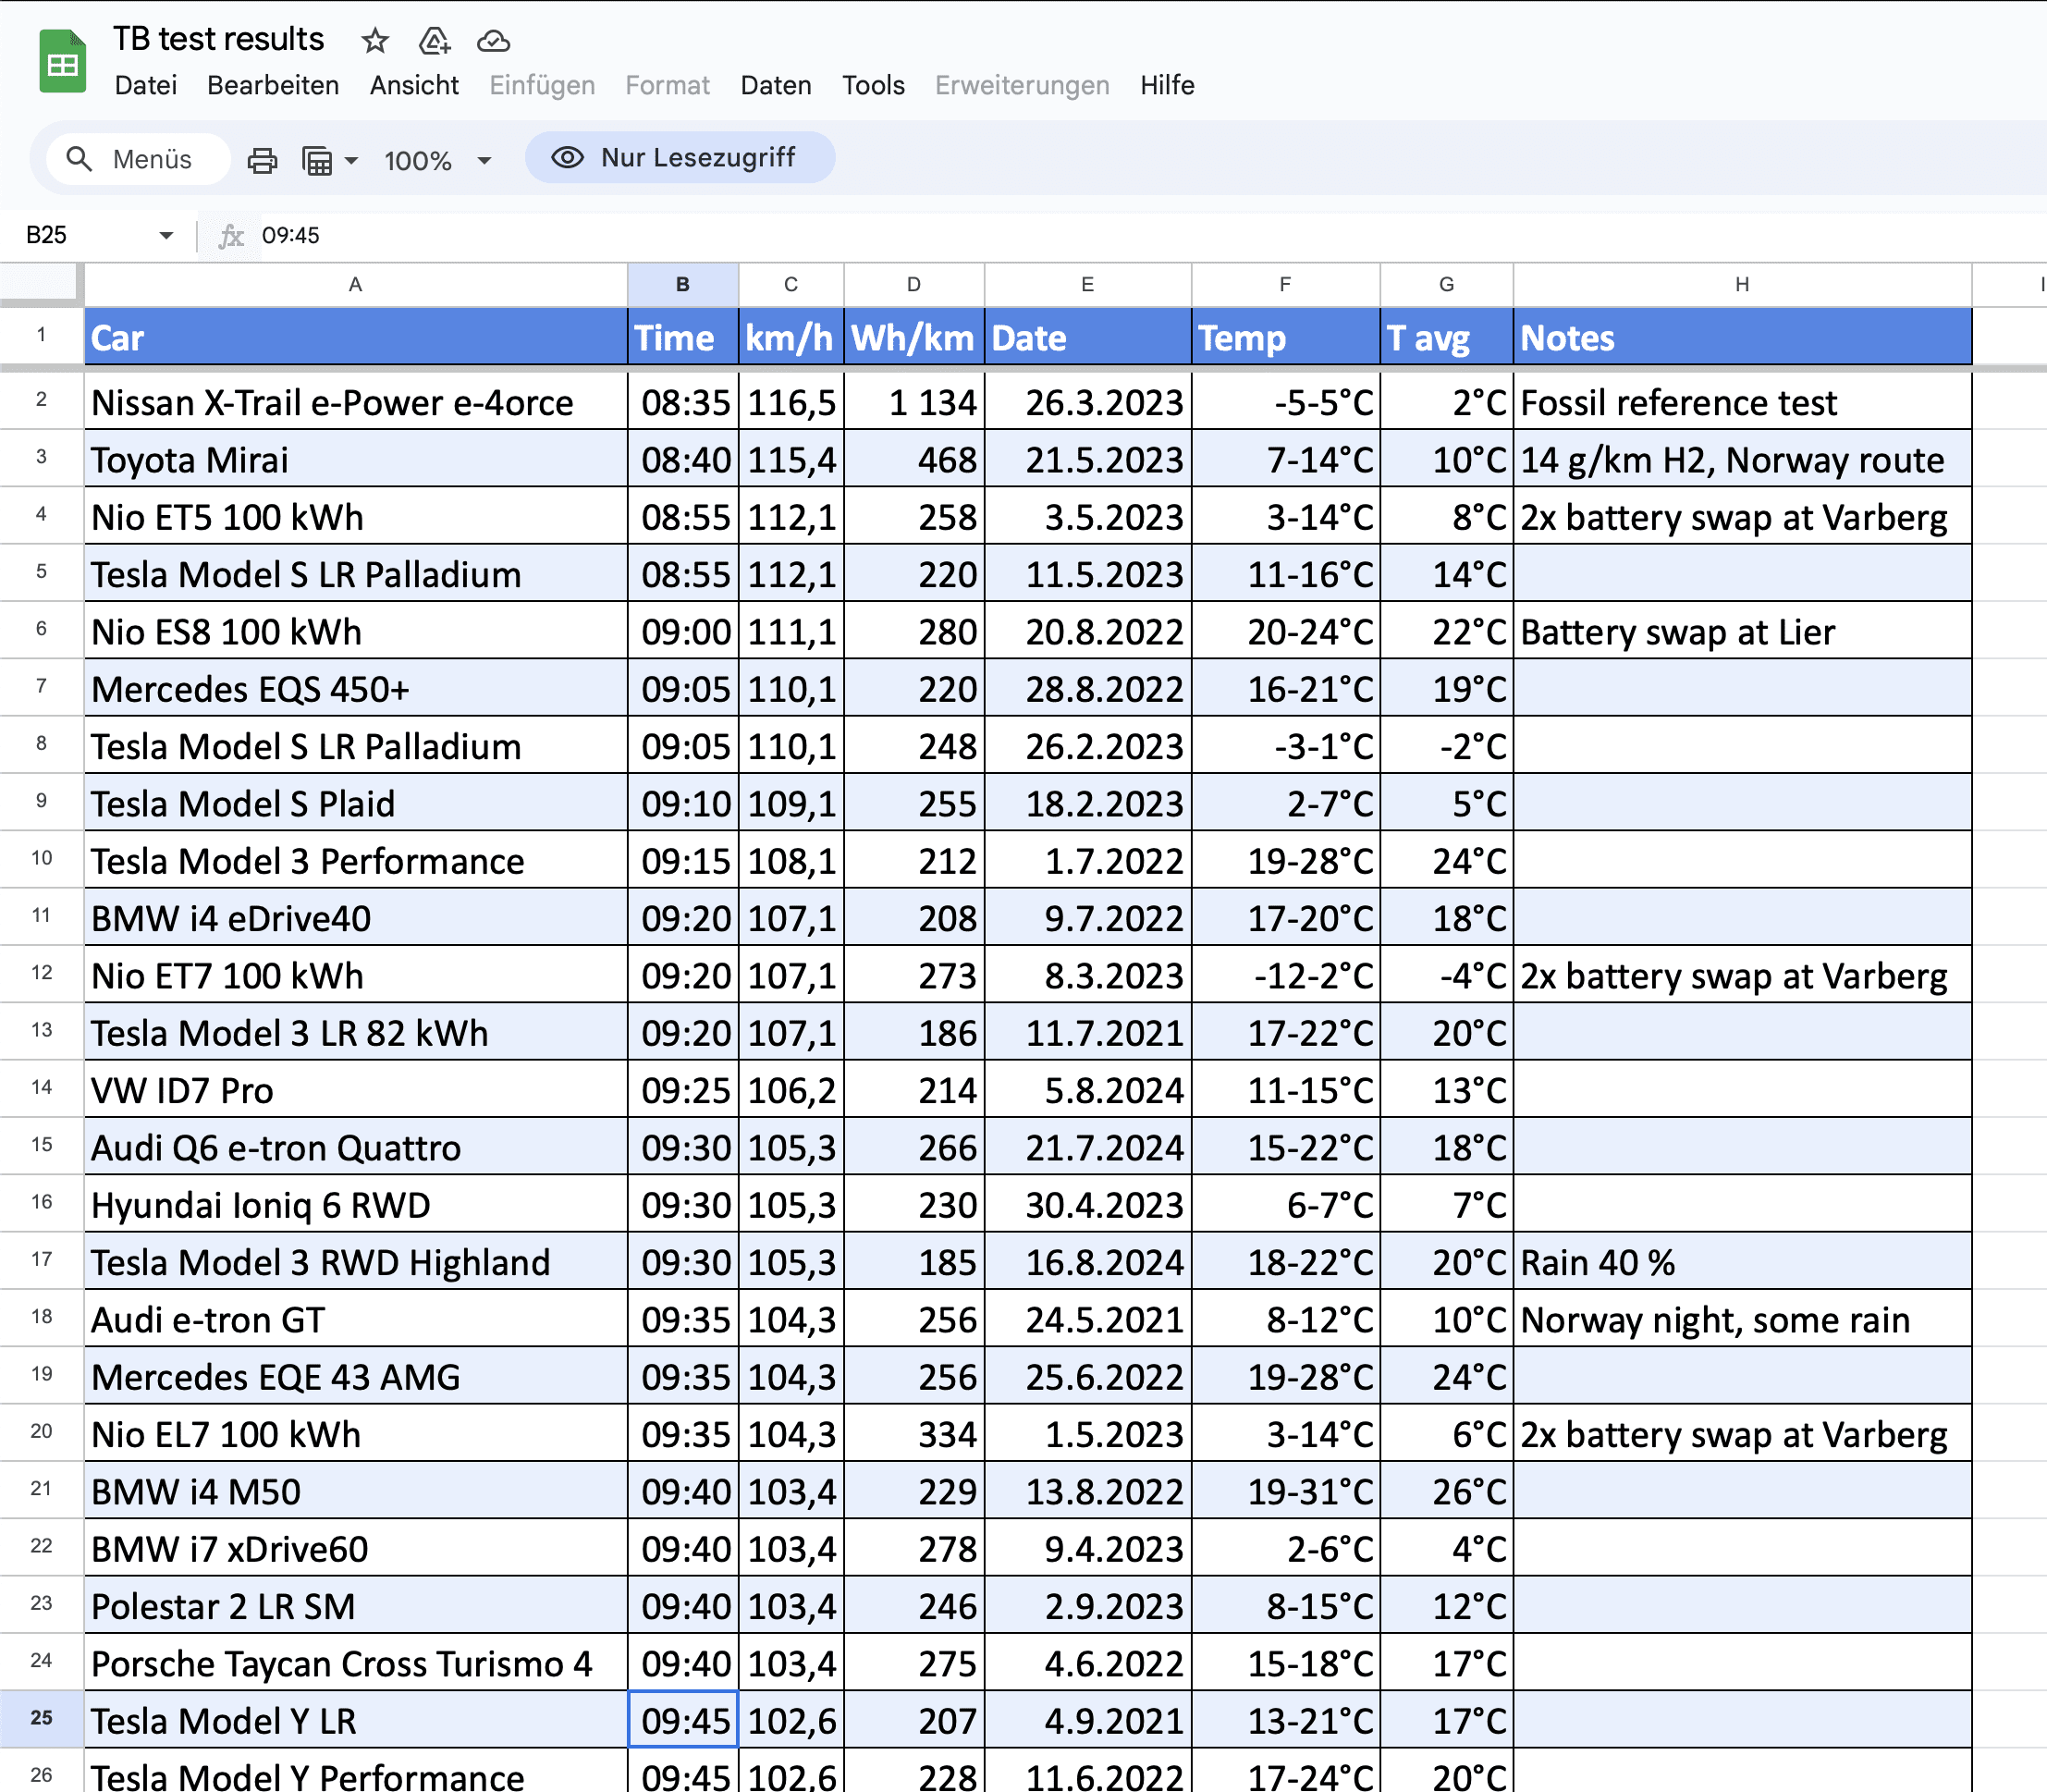Select the Porsche Taycan Cross Turismo 4 cell
Image resolution: width=2047 pixels, height=1792 pixels.
click(356, 1663)
